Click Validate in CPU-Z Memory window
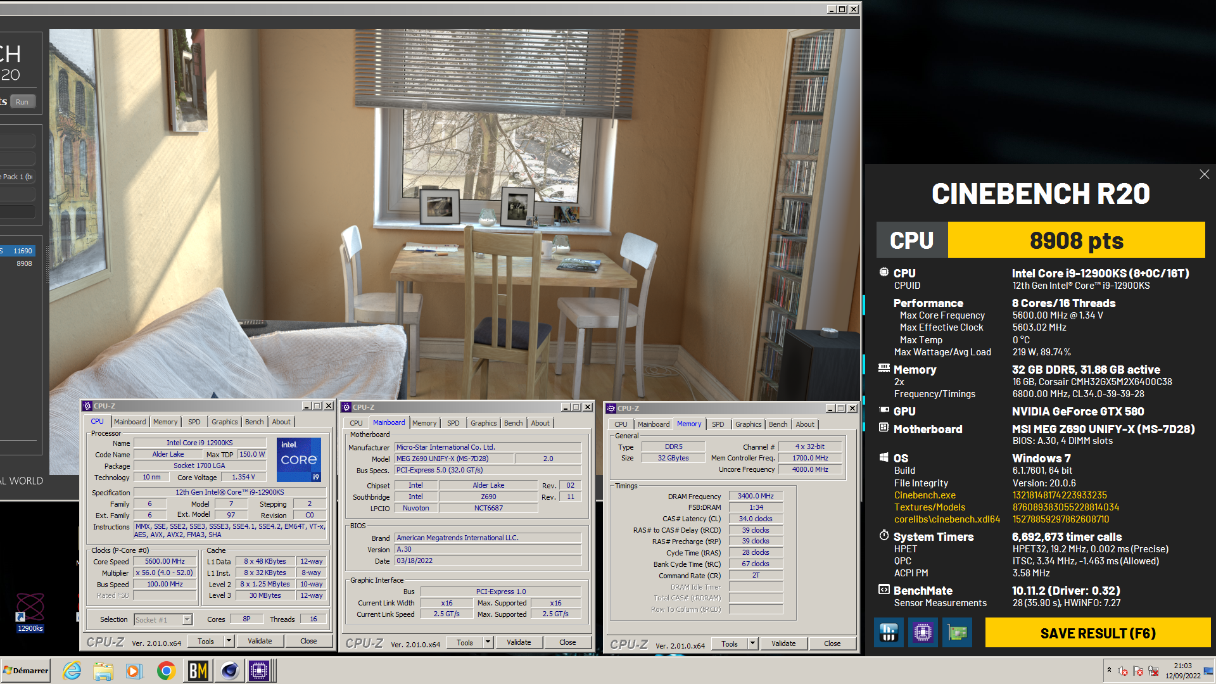 click(783, 643)
